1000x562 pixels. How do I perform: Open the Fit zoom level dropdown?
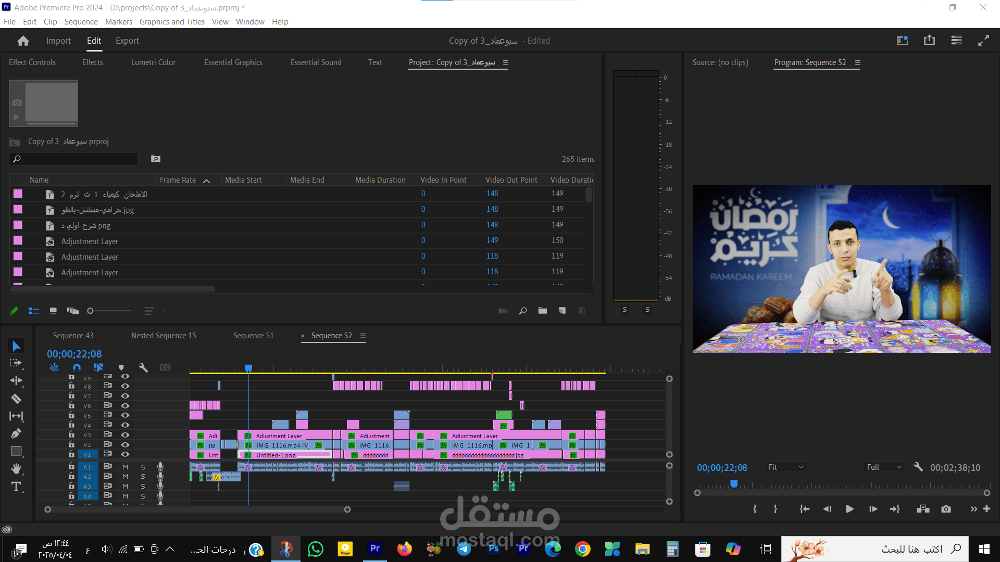pyautogui.click(x=785, y=467)
